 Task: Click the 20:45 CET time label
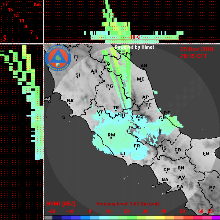pyautogui.click(x=194, y=56)
